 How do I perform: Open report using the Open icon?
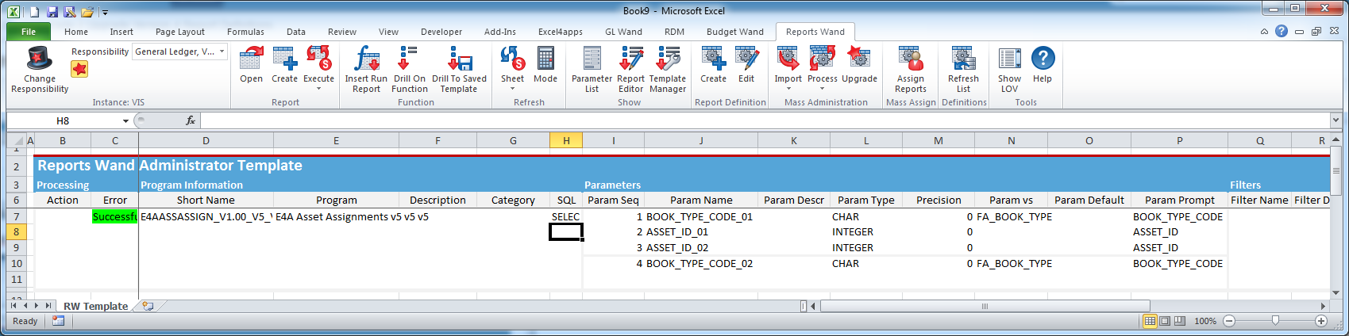[x=252, y=59]
